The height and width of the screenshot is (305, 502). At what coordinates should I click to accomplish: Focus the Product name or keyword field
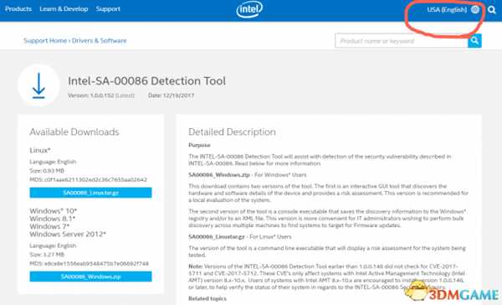(x=401, y=41)
